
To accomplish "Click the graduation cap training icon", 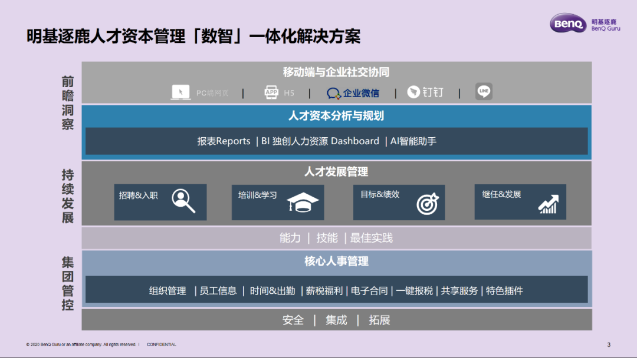I will point(303,203).
